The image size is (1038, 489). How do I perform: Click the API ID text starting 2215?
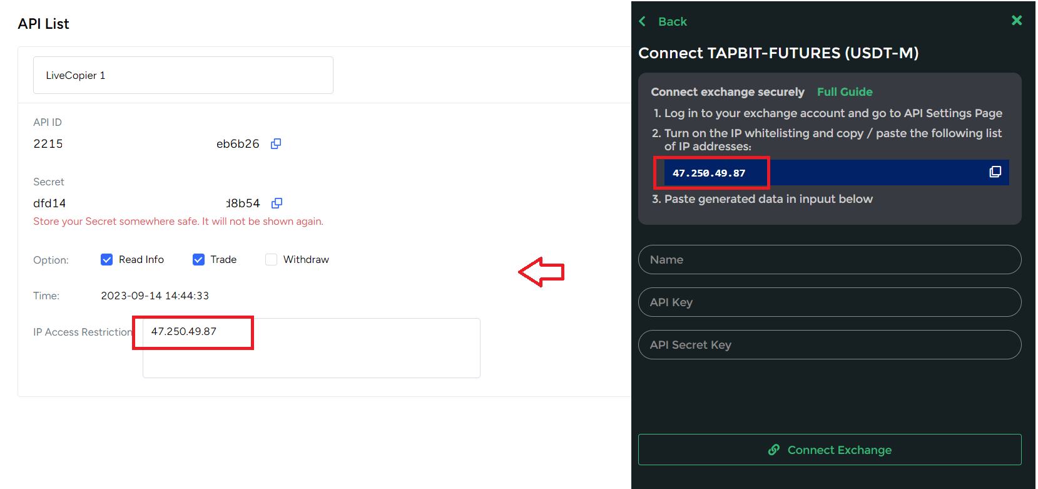tap(48, 143)
